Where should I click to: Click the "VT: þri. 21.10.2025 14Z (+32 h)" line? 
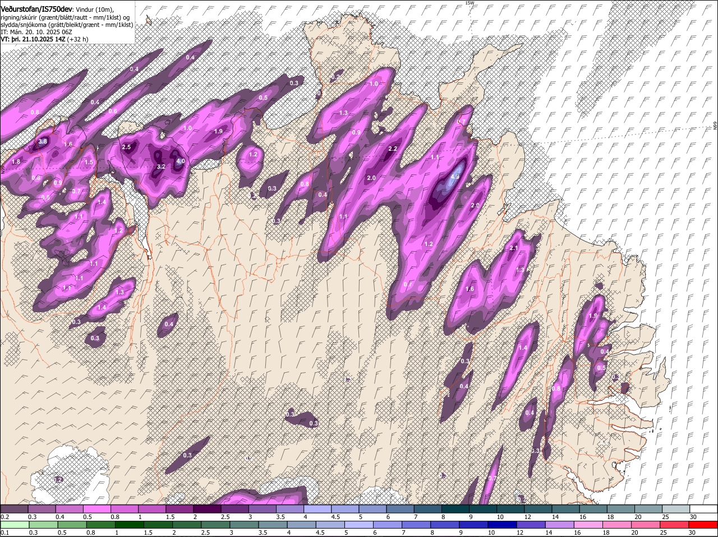pos(44,39)
